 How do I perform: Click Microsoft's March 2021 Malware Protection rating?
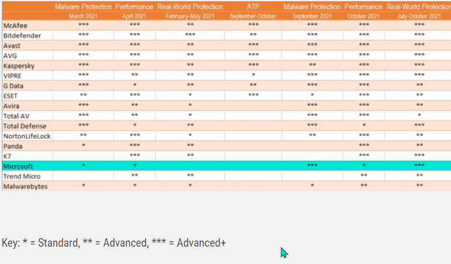tap(84, 165)
